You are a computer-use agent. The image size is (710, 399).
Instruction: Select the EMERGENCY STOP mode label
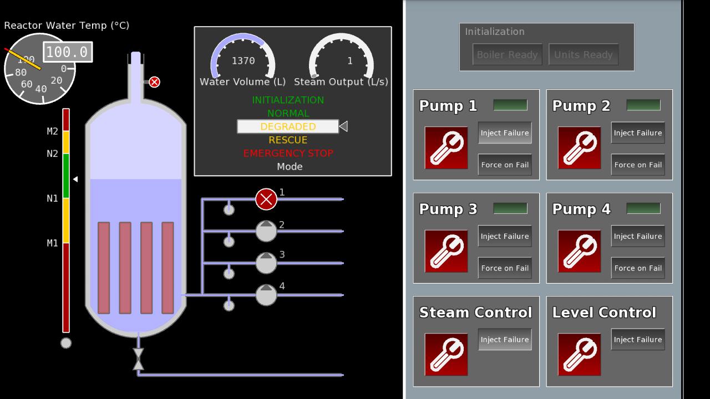tap(288, 153)
